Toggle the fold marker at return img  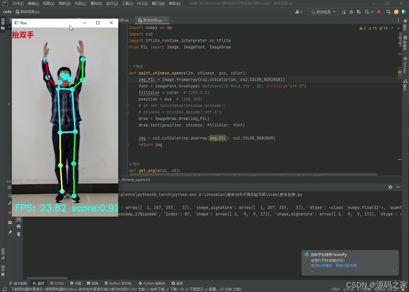127,145
